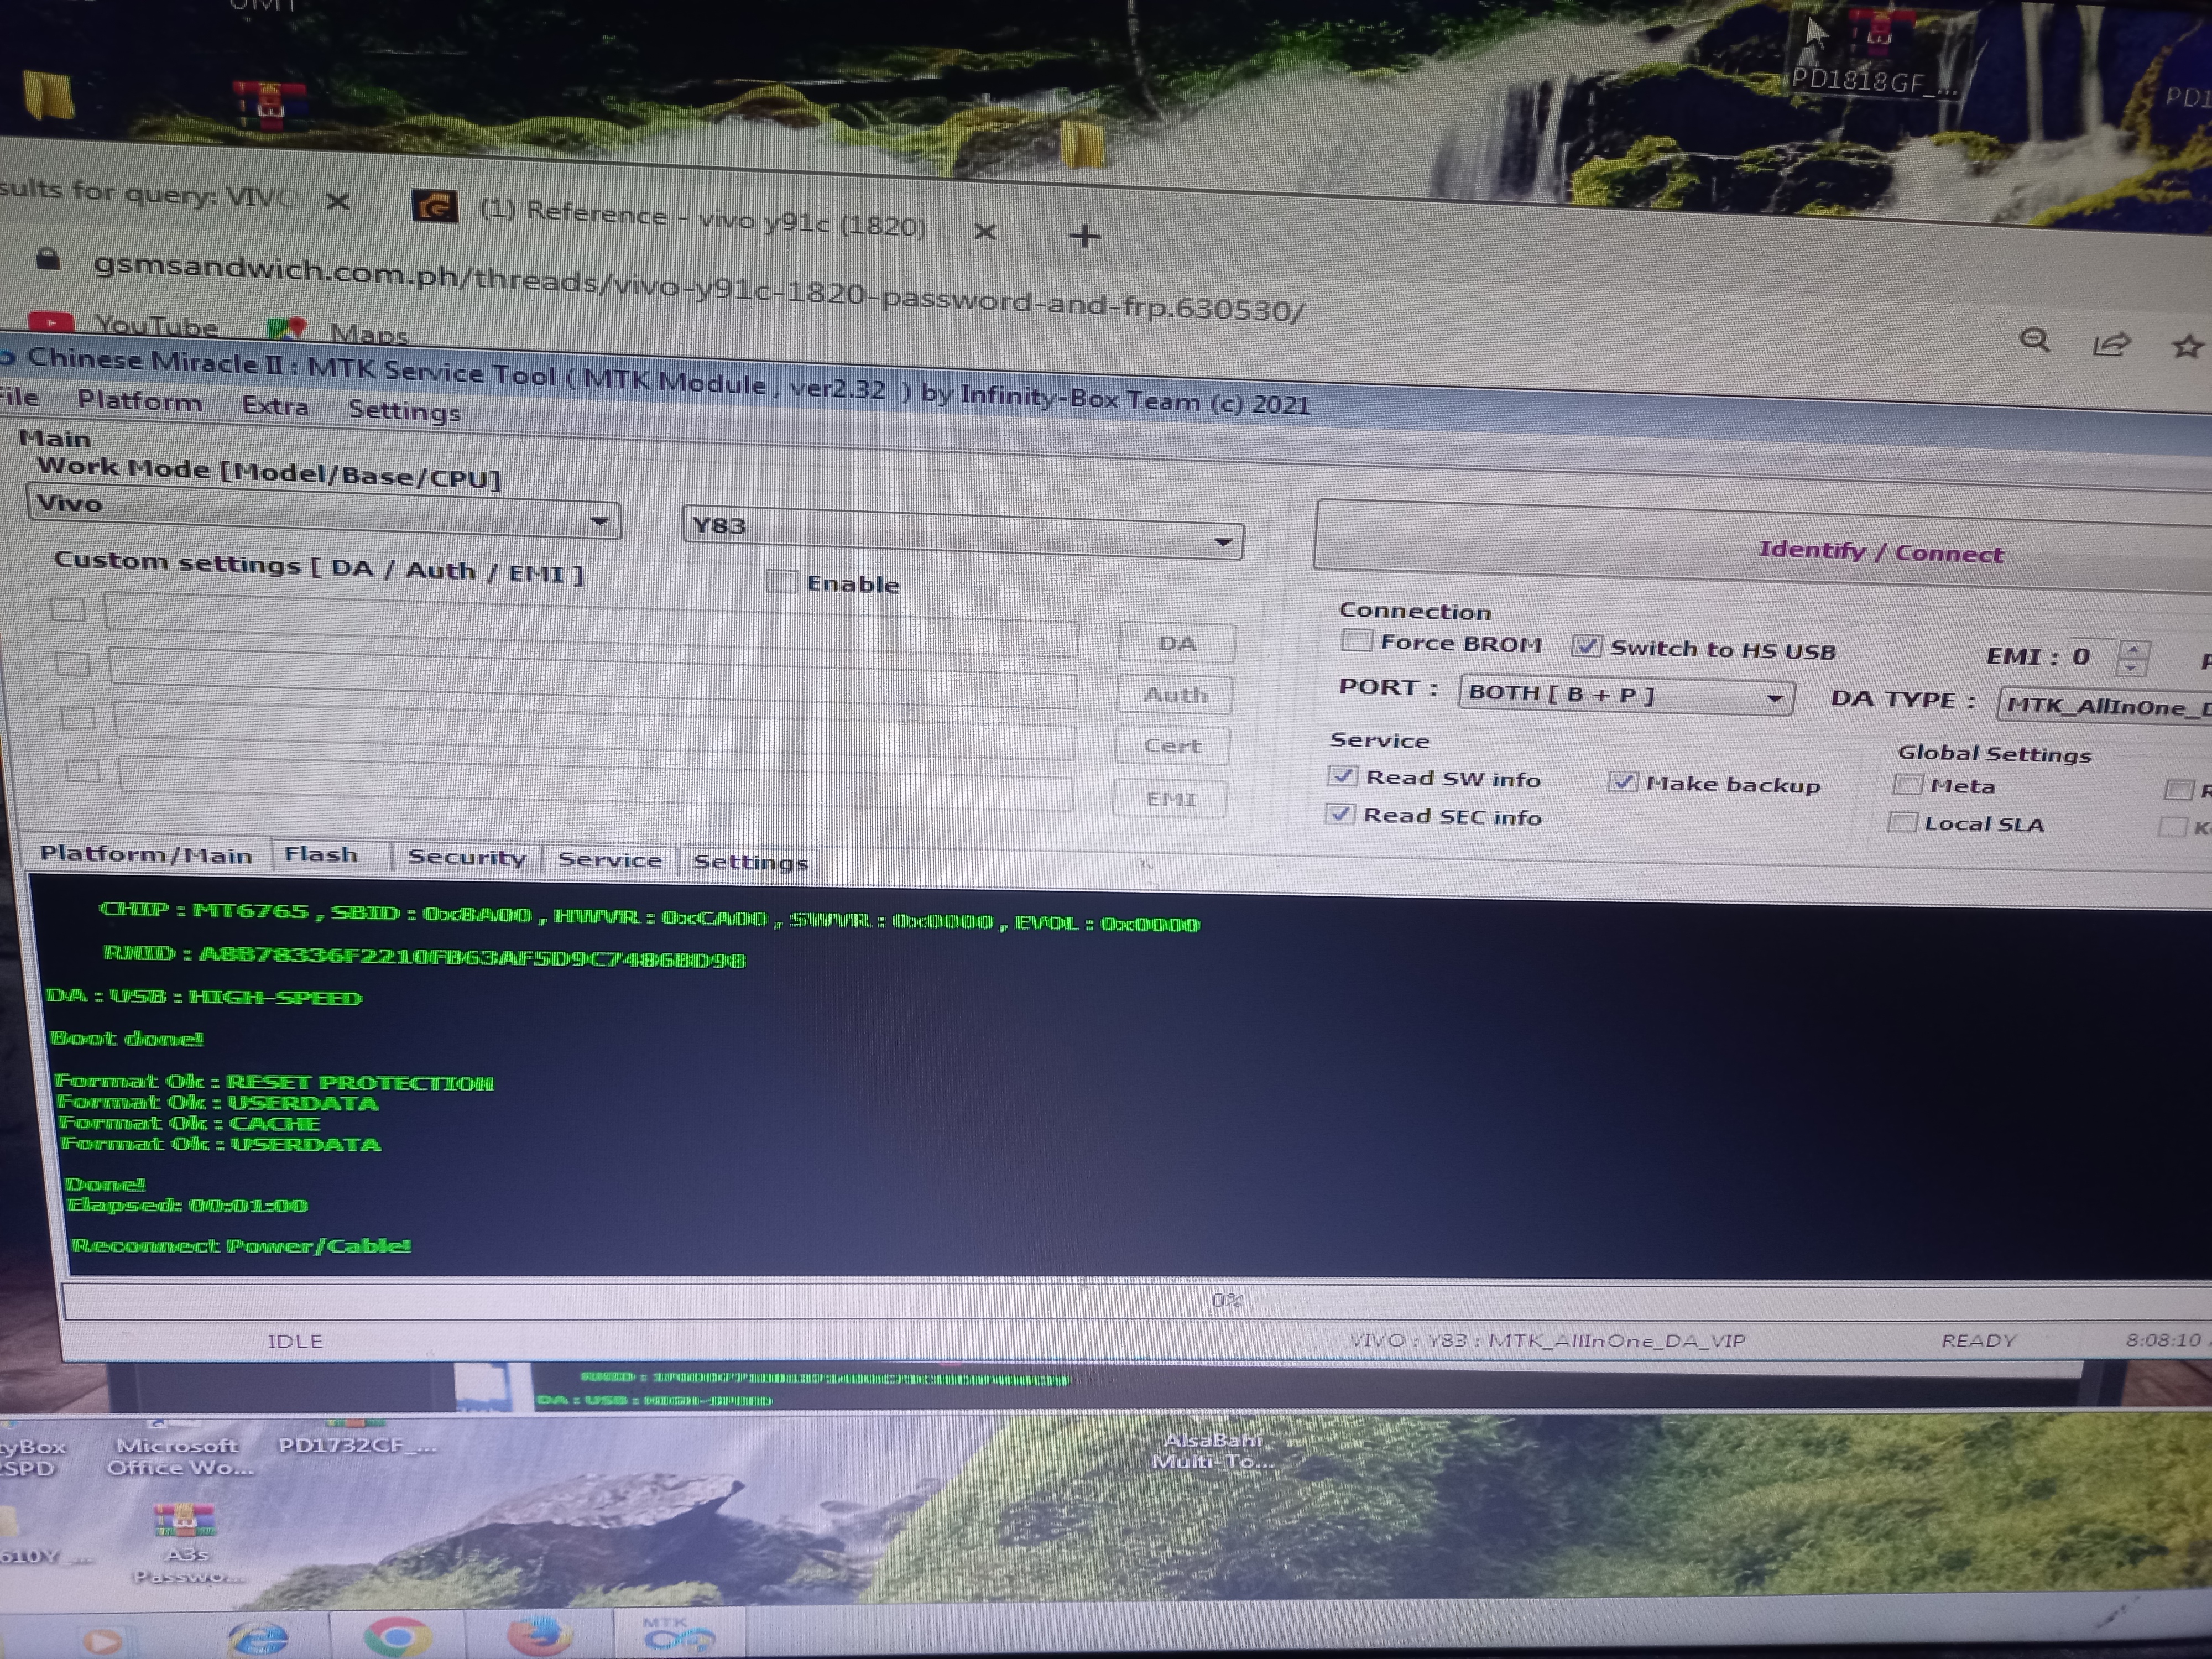
Task: Switch to the Security tab
Action: point(466,858)
